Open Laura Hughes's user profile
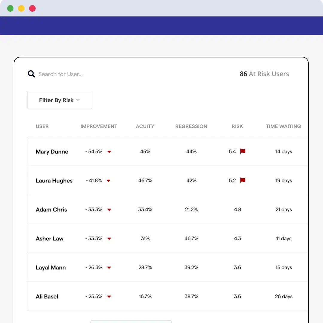 (54, 181)
